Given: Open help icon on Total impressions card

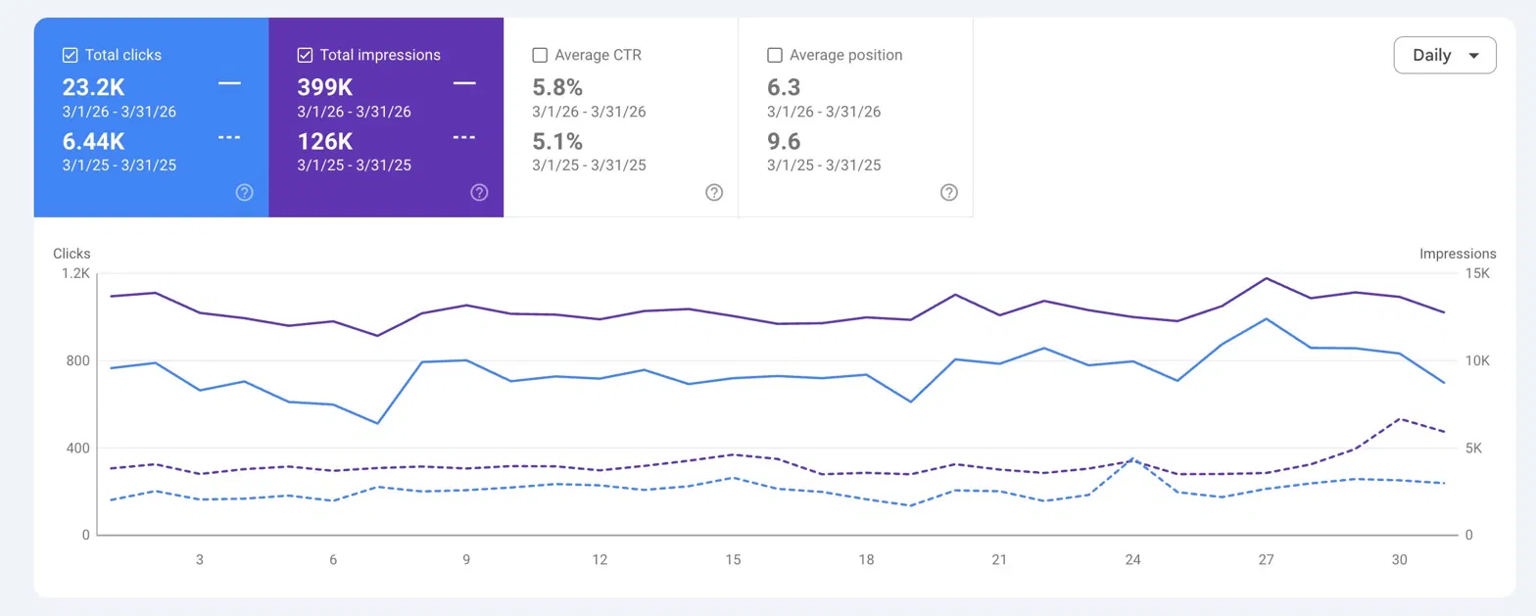Looking at the screenshot, I should 479,192.
